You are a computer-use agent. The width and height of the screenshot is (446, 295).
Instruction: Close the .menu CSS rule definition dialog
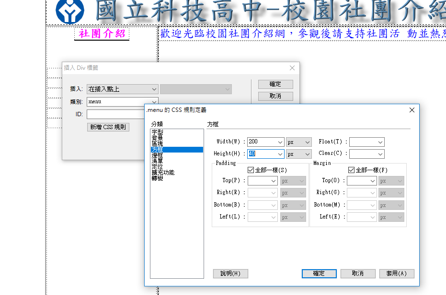[x=412, y=110]
